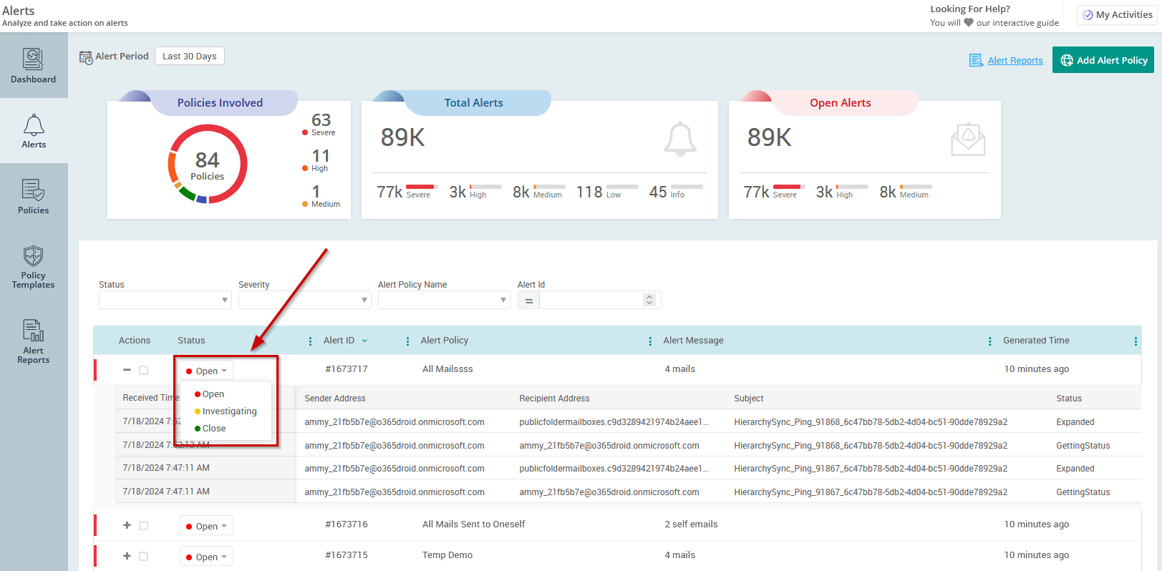Collapse the #1673717 alert row
1162x571 pixels.
click(127, 370)
